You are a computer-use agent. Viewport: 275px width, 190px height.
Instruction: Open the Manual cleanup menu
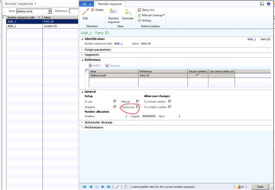click(x=151, y=15)
